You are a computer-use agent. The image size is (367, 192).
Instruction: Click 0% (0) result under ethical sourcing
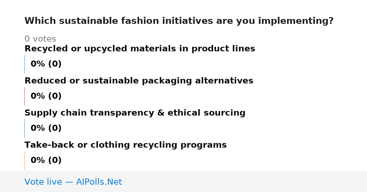coord(46,128)
